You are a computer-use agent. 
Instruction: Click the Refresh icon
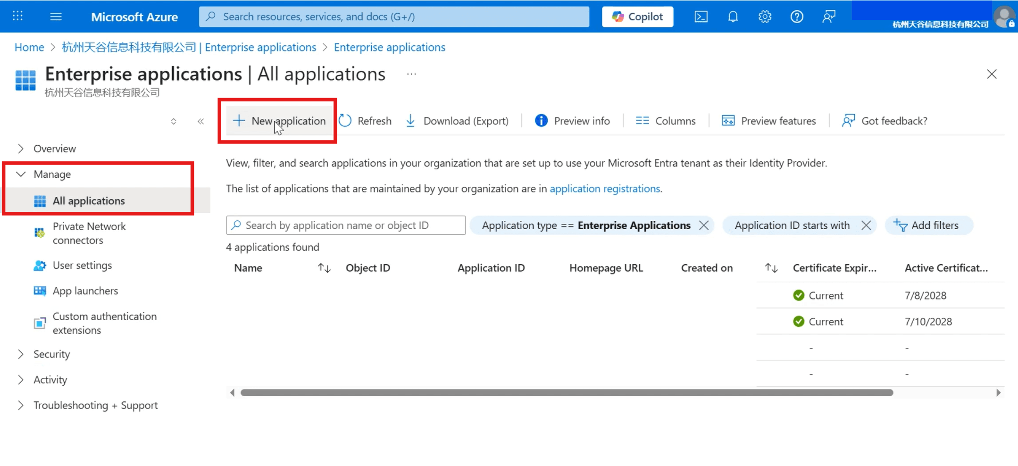pyautogui.click(x=345, y=121)
